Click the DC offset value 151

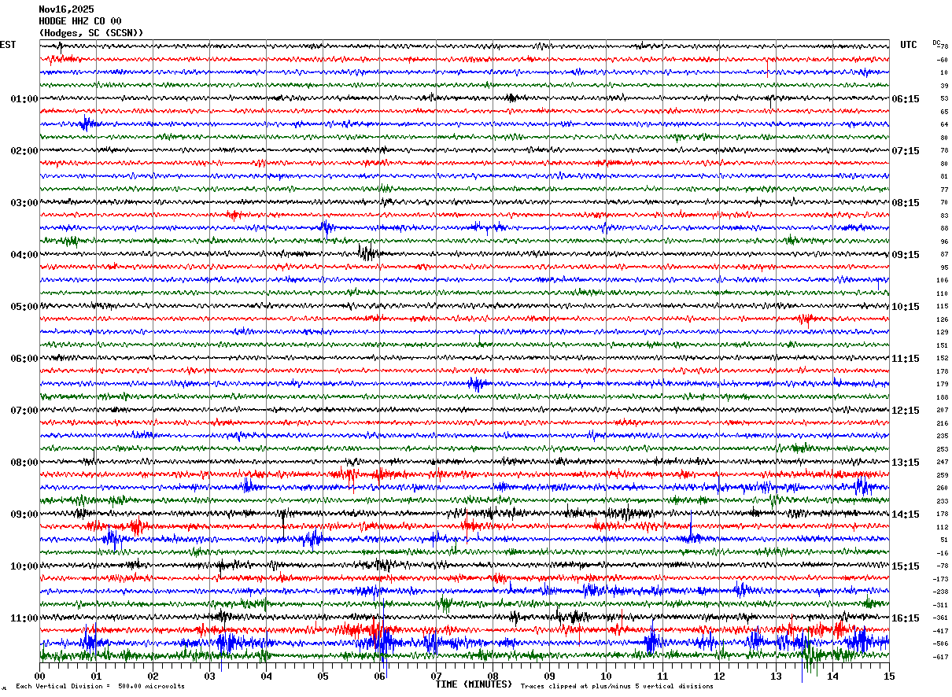pos(943,345)
